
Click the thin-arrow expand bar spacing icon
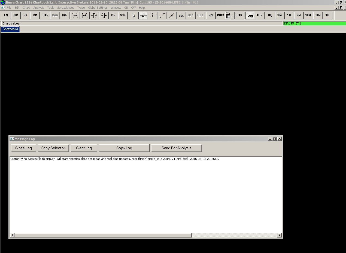[75, 15]
